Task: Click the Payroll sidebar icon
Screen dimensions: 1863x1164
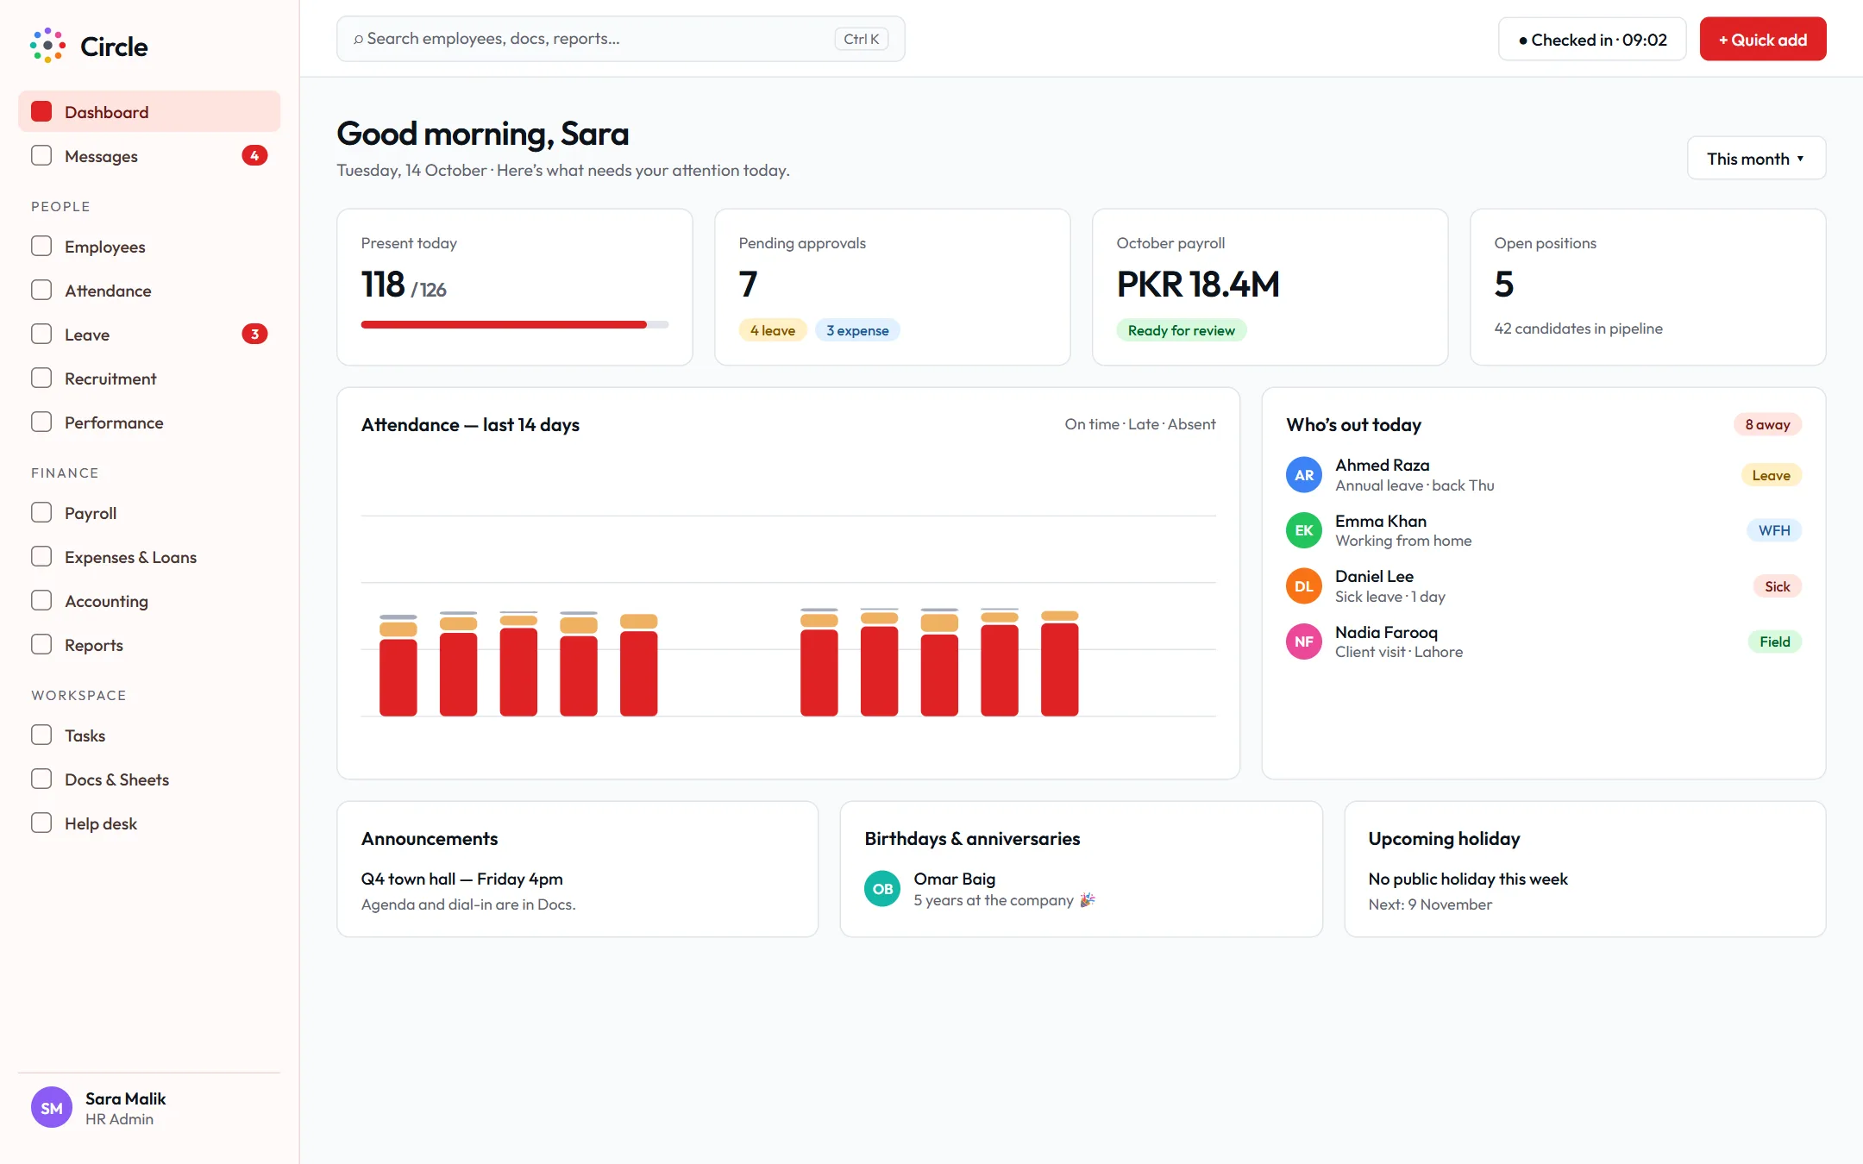Action: (41, 513)
